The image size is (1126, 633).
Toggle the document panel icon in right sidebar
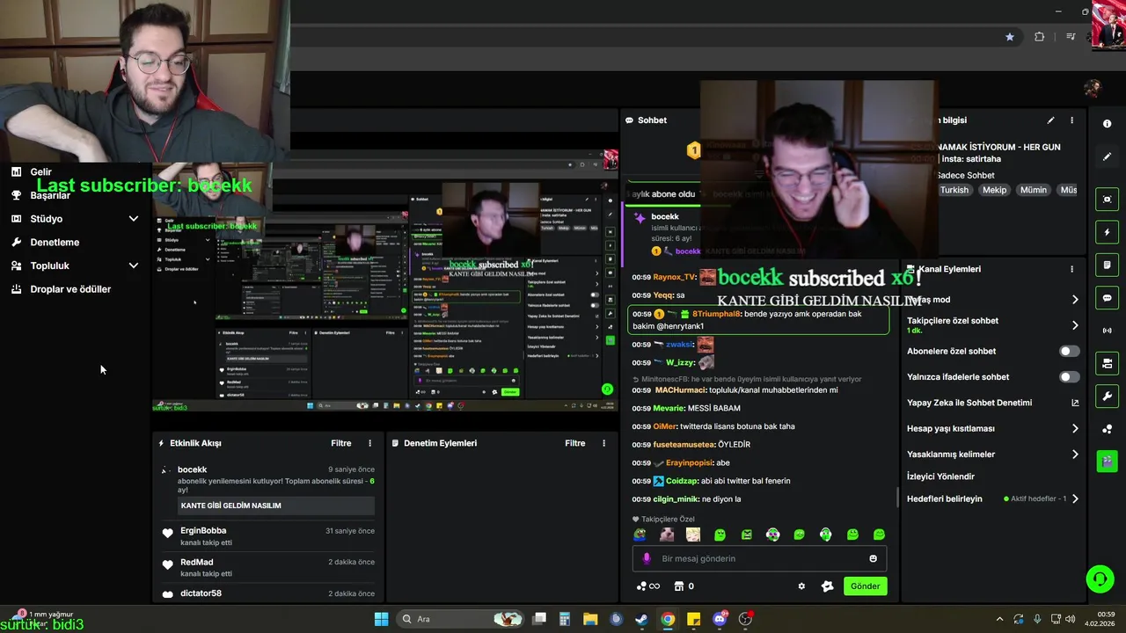1107,265
